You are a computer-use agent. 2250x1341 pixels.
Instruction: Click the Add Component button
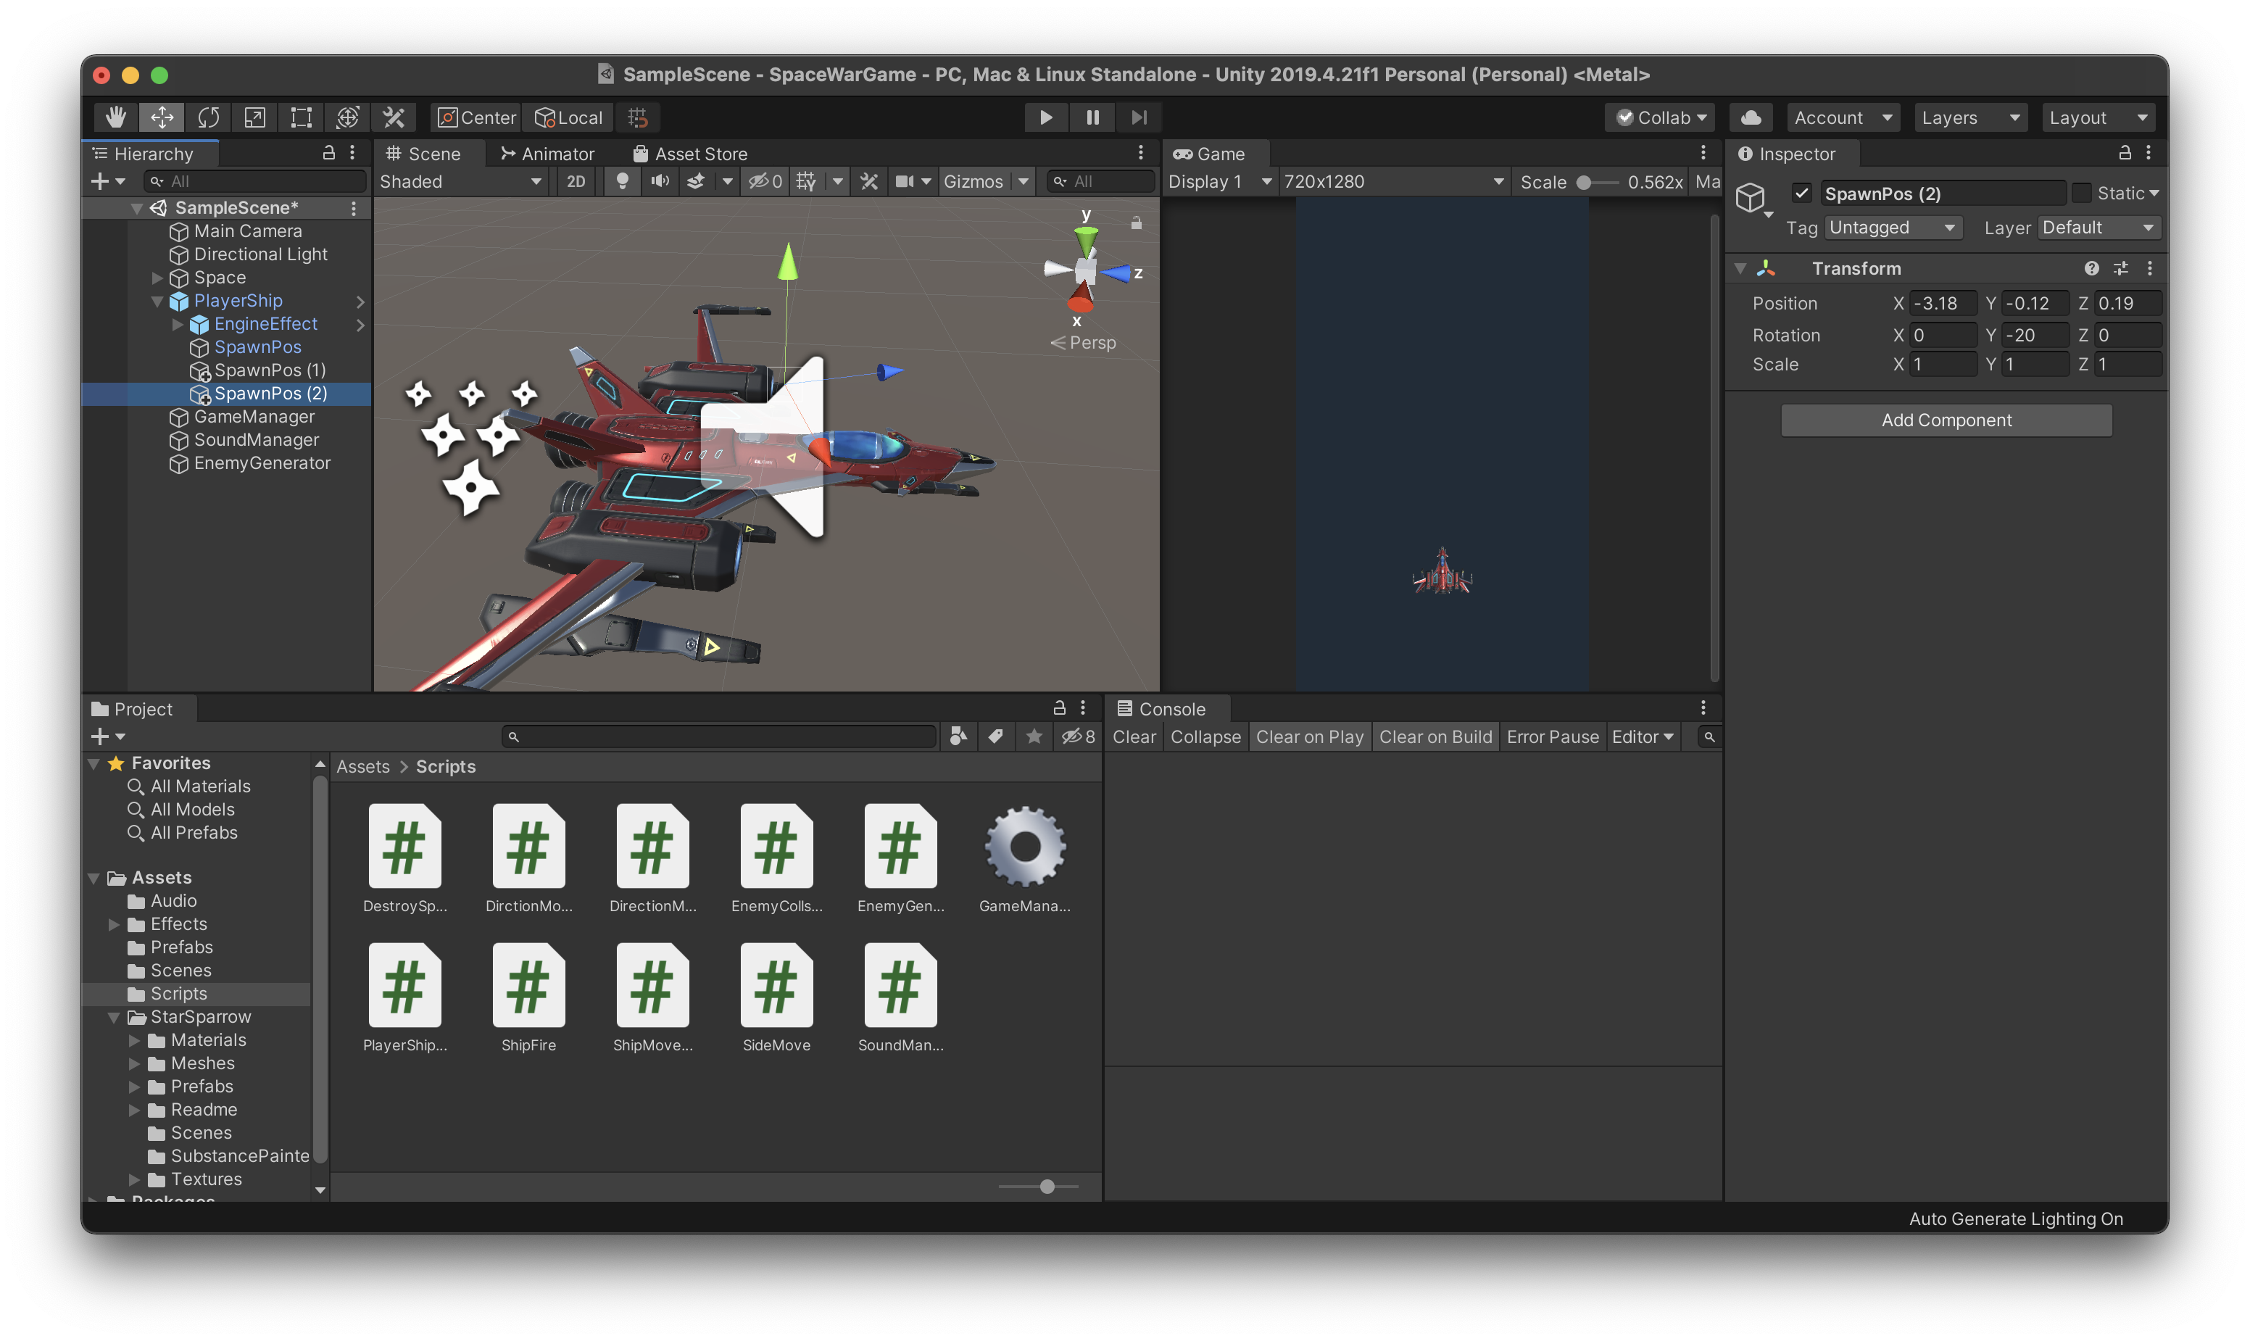point(1946,420)
